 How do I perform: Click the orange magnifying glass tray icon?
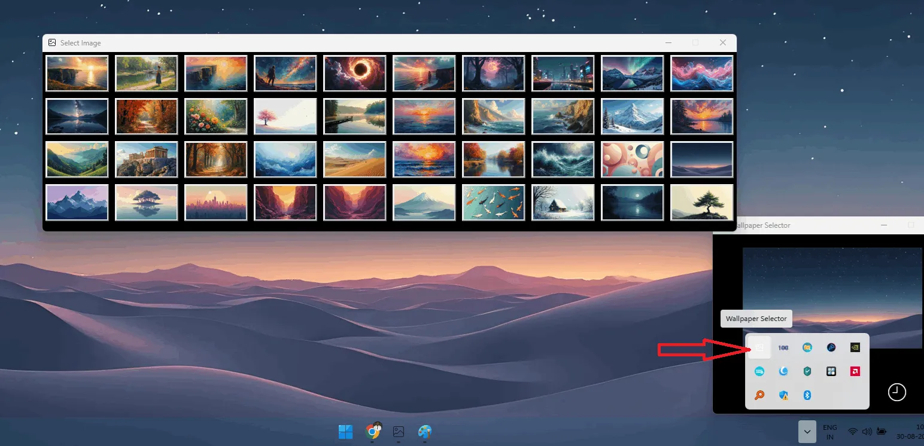click(x=759, y=395)
